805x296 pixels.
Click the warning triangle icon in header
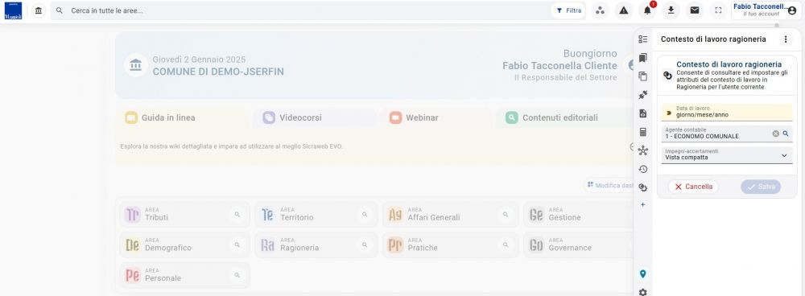tap(623, 10)
